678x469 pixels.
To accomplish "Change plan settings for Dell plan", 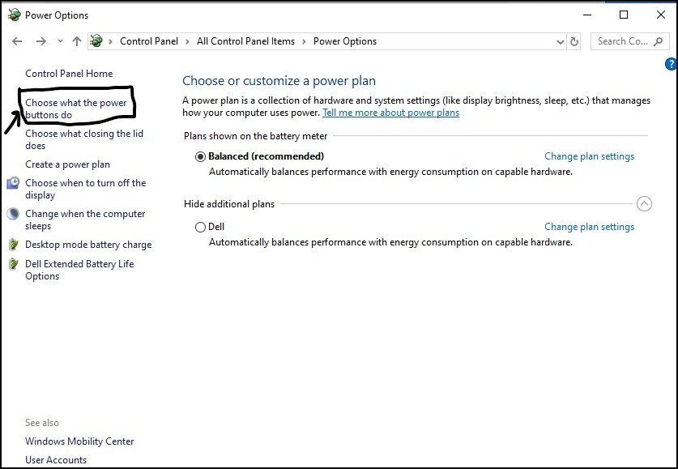I will pos(589,227).
